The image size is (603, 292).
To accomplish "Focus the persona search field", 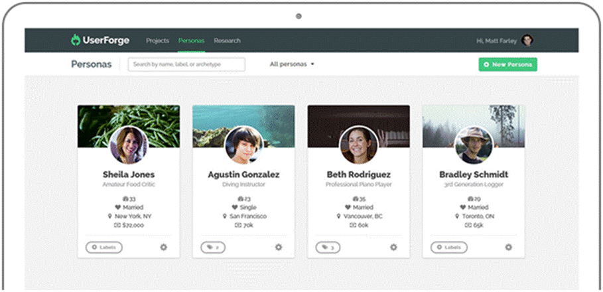I will 186,64.
